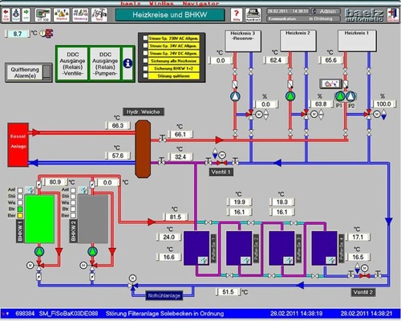
Task: Open the VS 108 toolbar icon
Action: [x=43, y=14]
